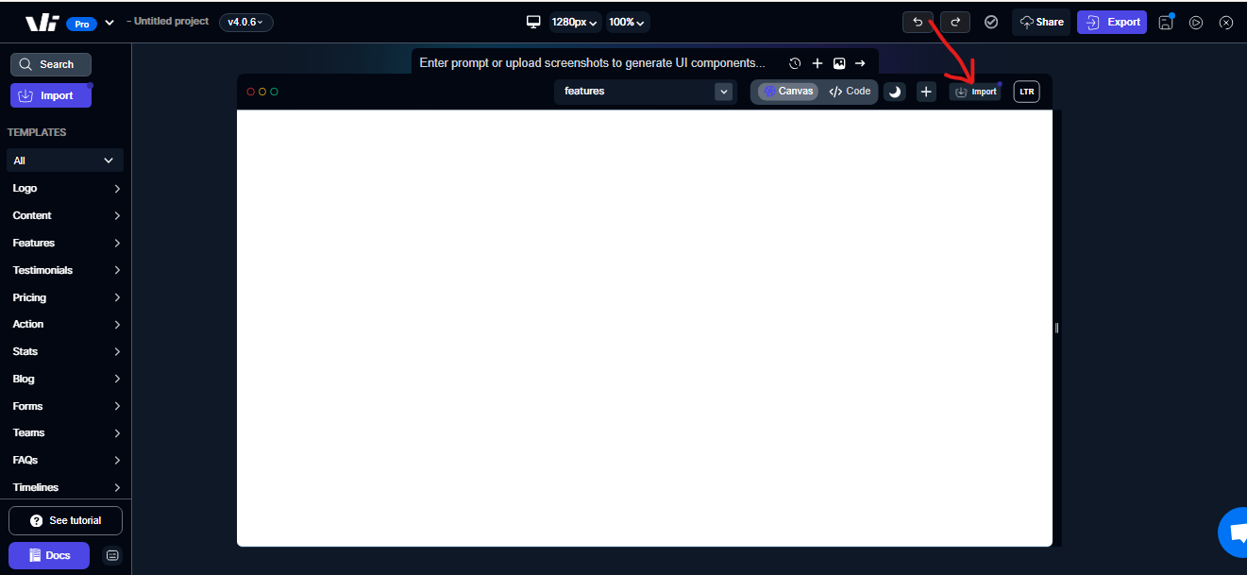
Task: Open the dropdown arrow next to Pro badge
Action: [110, 23]
